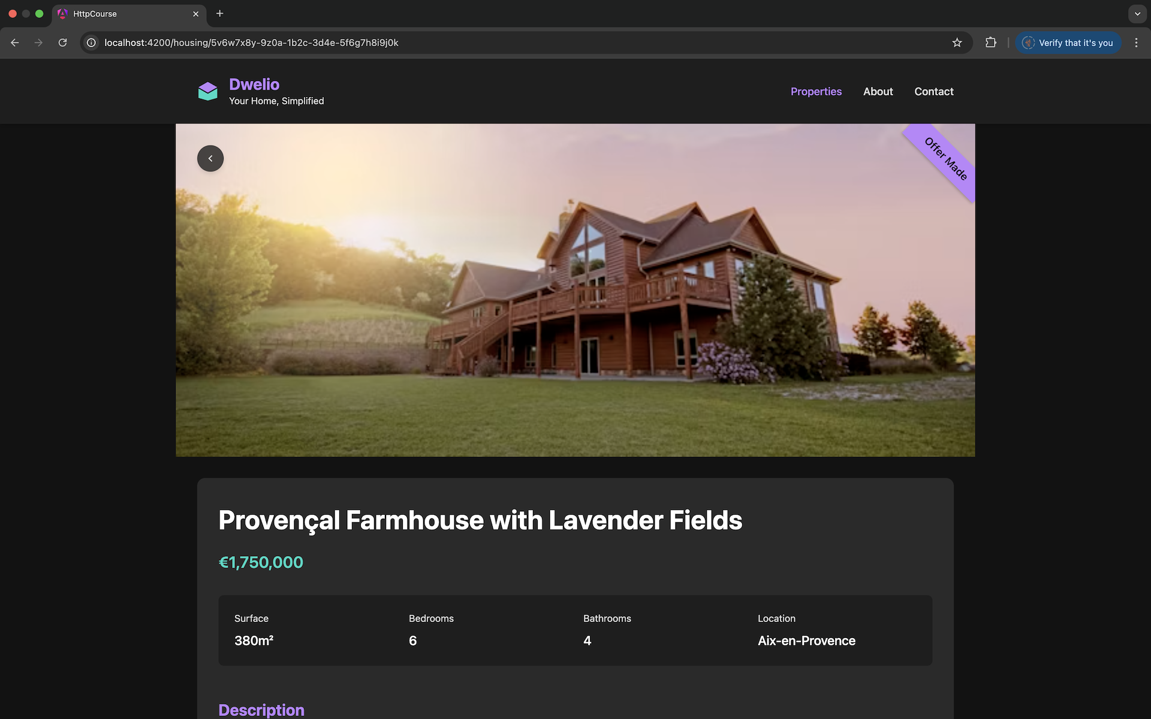
Task: Go back using browser back arrow
Action: (x=15, y=43)
